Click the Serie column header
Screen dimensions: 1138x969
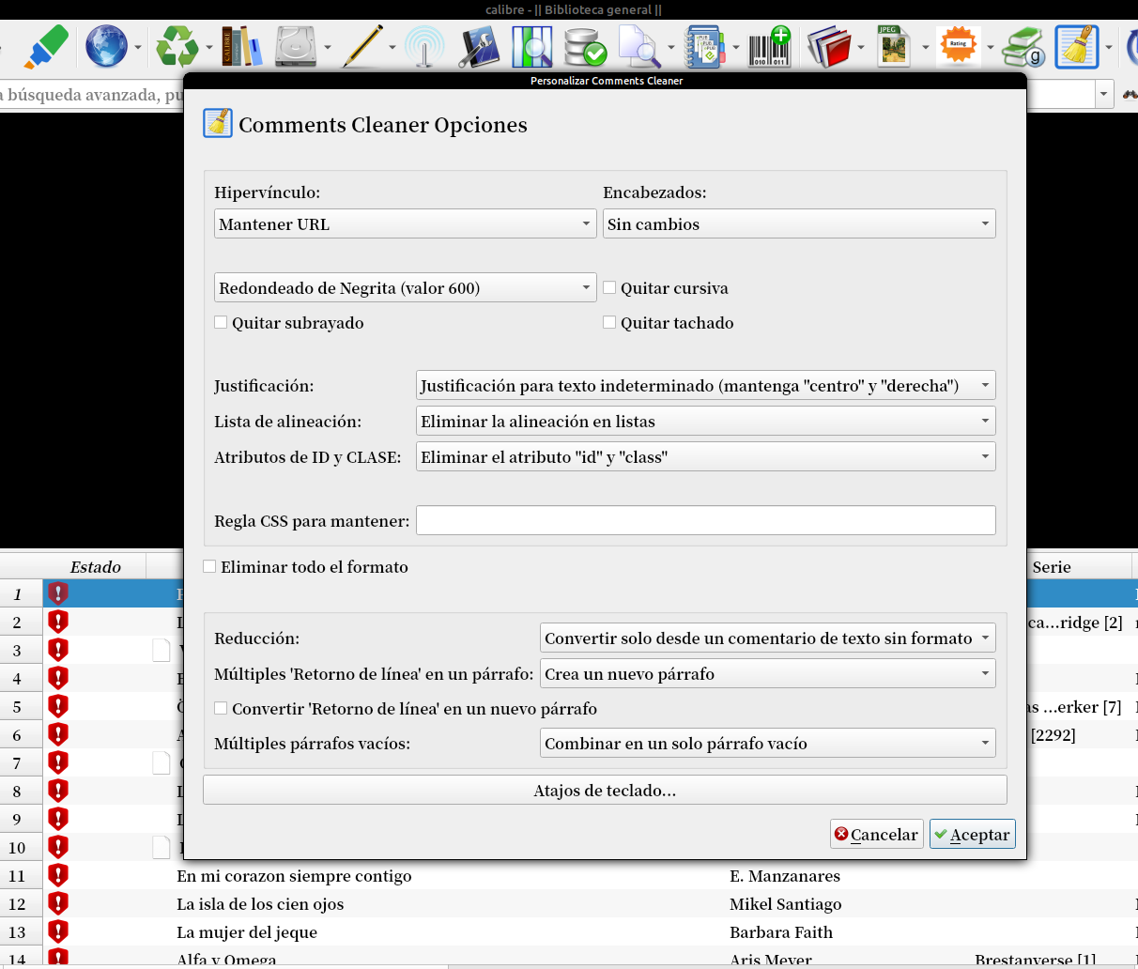point(1052,566)
